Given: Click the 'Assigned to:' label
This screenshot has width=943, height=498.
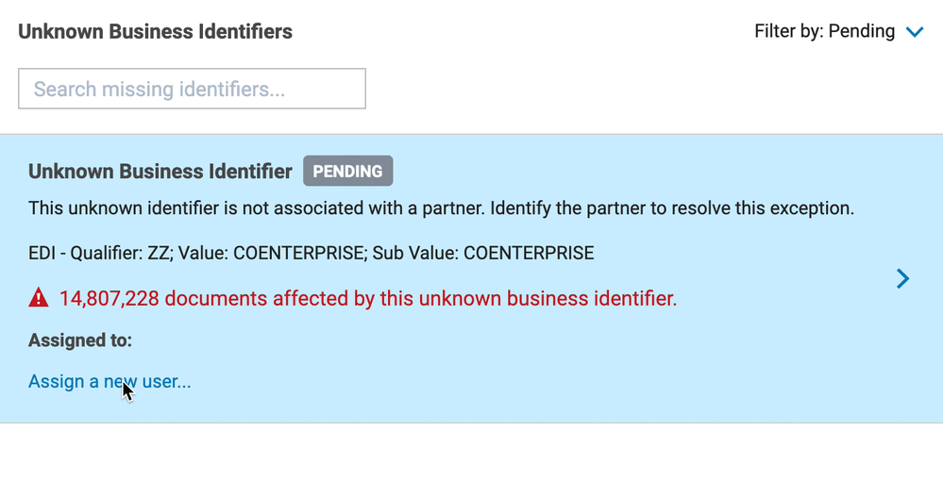Looking at the screenshot, I should 80,340.
